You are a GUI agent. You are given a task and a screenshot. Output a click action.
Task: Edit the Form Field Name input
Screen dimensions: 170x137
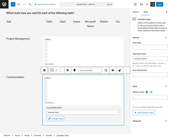[150, 58]
